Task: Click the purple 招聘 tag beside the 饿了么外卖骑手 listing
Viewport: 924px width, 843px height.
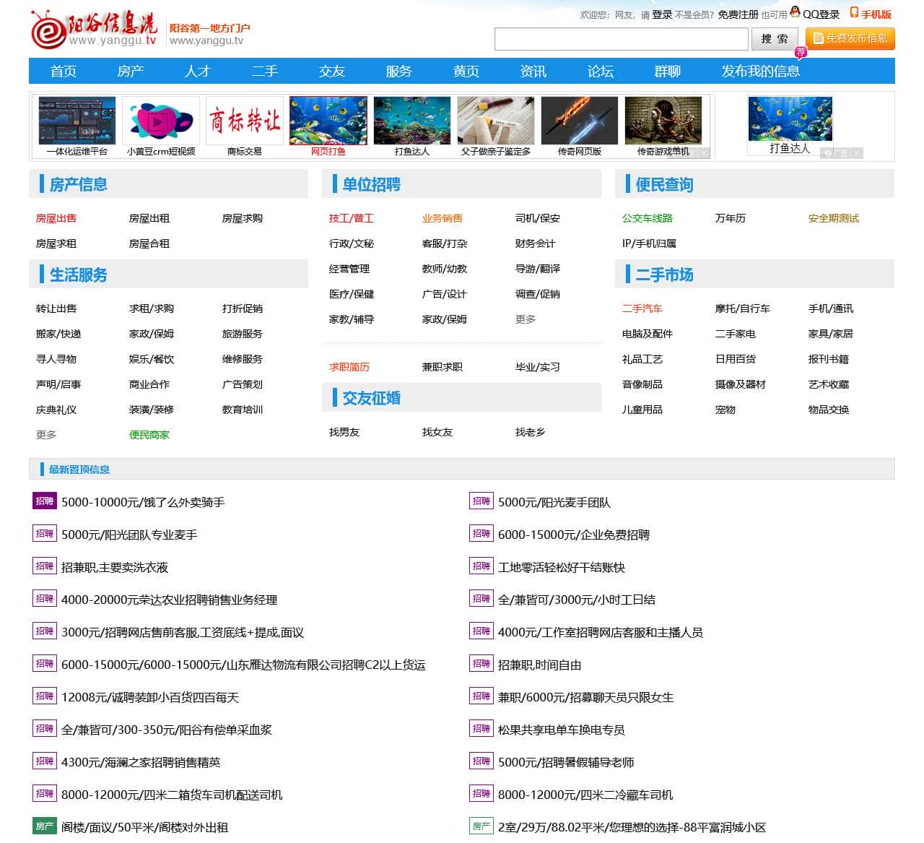Action: (44, 501)
